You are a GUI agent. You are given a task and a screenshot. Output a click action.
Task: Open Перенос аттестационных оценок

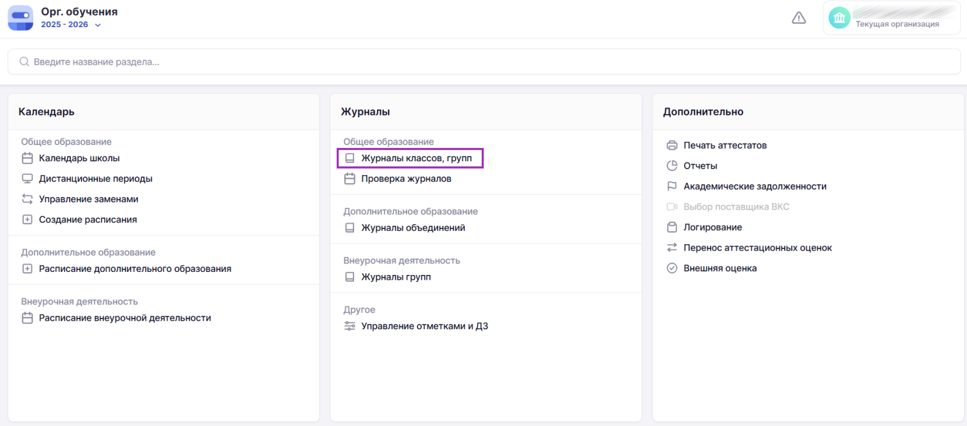[758, 248]
